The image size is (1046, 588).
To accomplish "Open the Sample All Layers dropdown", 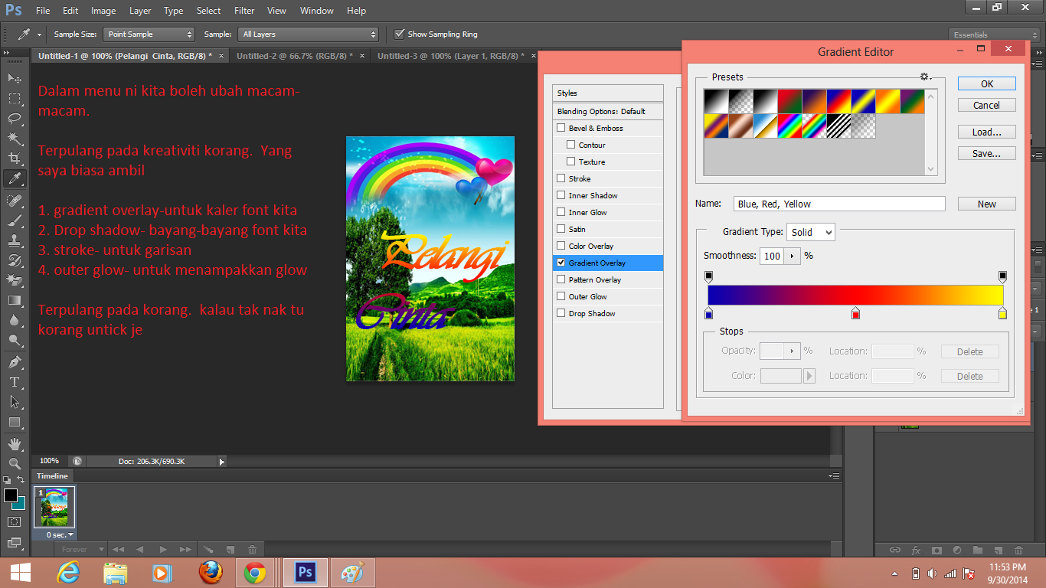I will pos(309,34).
